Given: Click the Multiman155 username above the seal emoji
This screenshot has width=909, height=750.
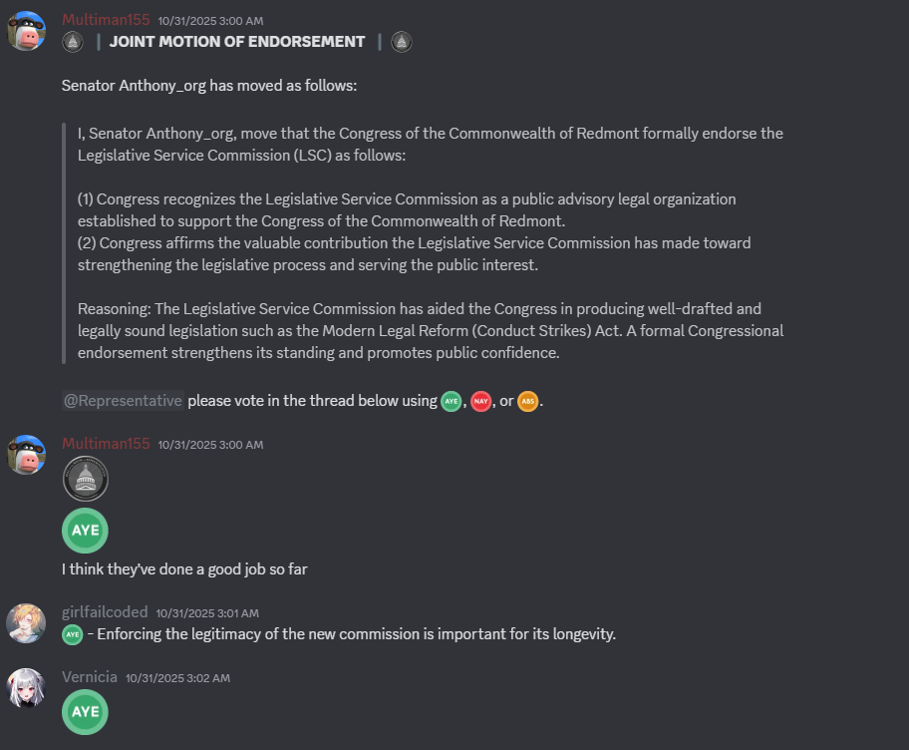Looking at the screenshot, I should click(x=106, y=443).
